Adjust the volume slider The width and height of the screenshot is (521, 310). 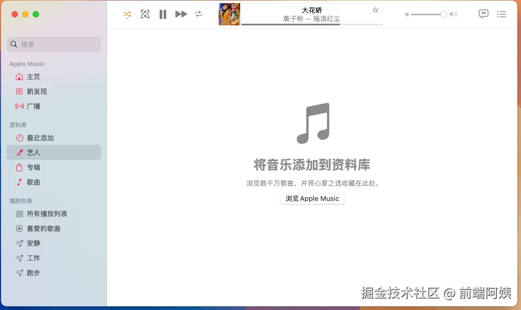click(428, 14)
